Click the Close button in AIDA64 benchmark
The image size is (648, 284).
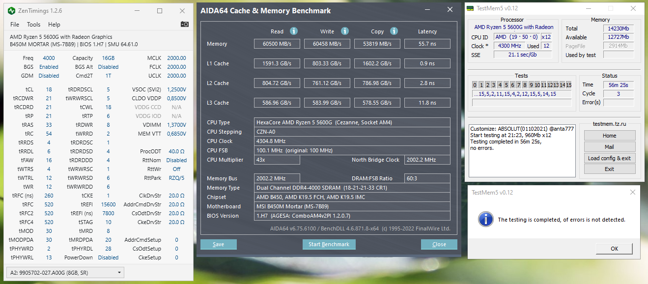[x=439, y=244]
